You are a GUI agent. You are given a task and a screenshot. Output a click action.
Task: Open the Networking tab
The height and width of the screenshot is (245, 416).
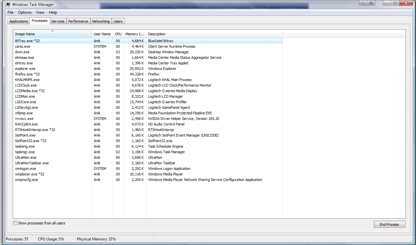101,21
